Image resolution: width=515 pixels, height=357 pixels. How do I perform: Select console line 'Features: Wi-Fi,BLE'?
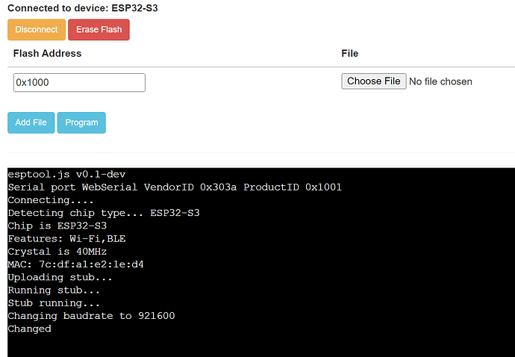point(66,238)
